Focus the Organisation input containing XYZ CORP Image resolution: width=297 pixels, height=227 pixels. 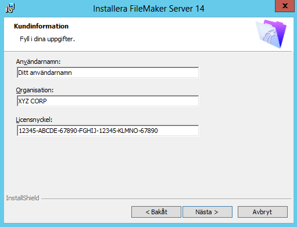(108, 101)
